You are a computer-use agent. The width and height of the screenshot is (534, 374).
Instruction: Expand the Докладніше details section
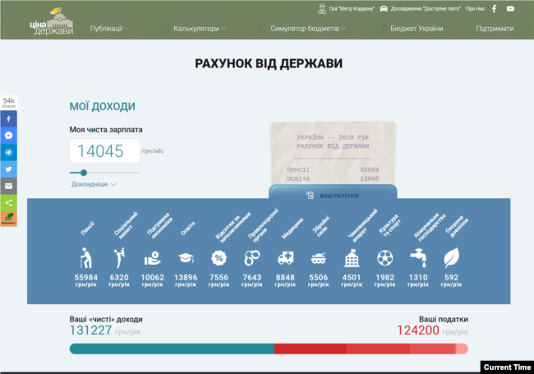[x=94, y=184]
